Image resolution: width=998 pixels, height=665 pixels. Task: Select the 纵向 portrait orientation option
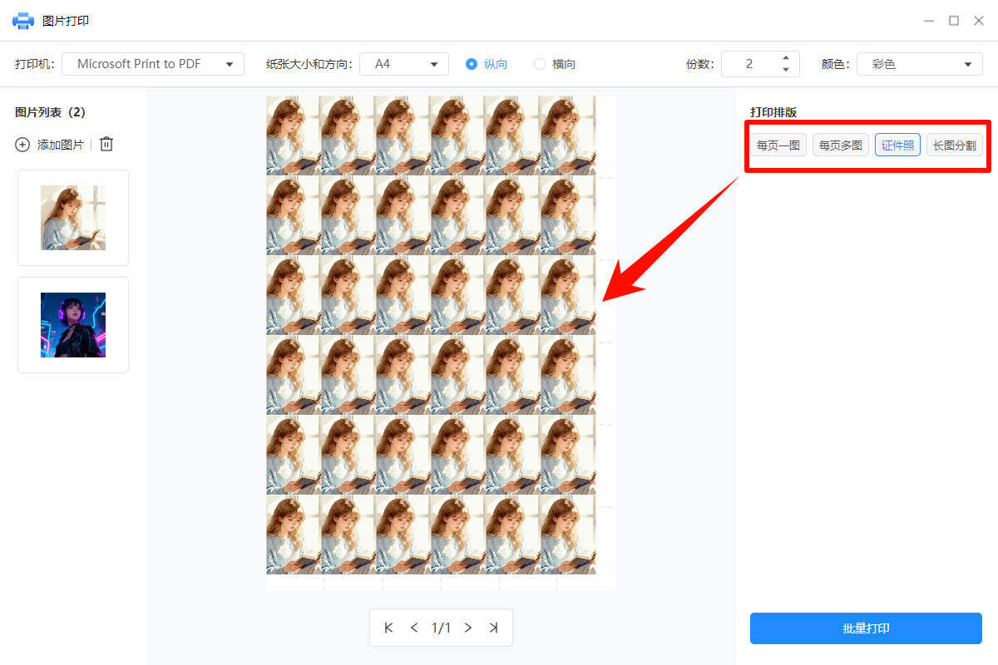pos(472,63)
